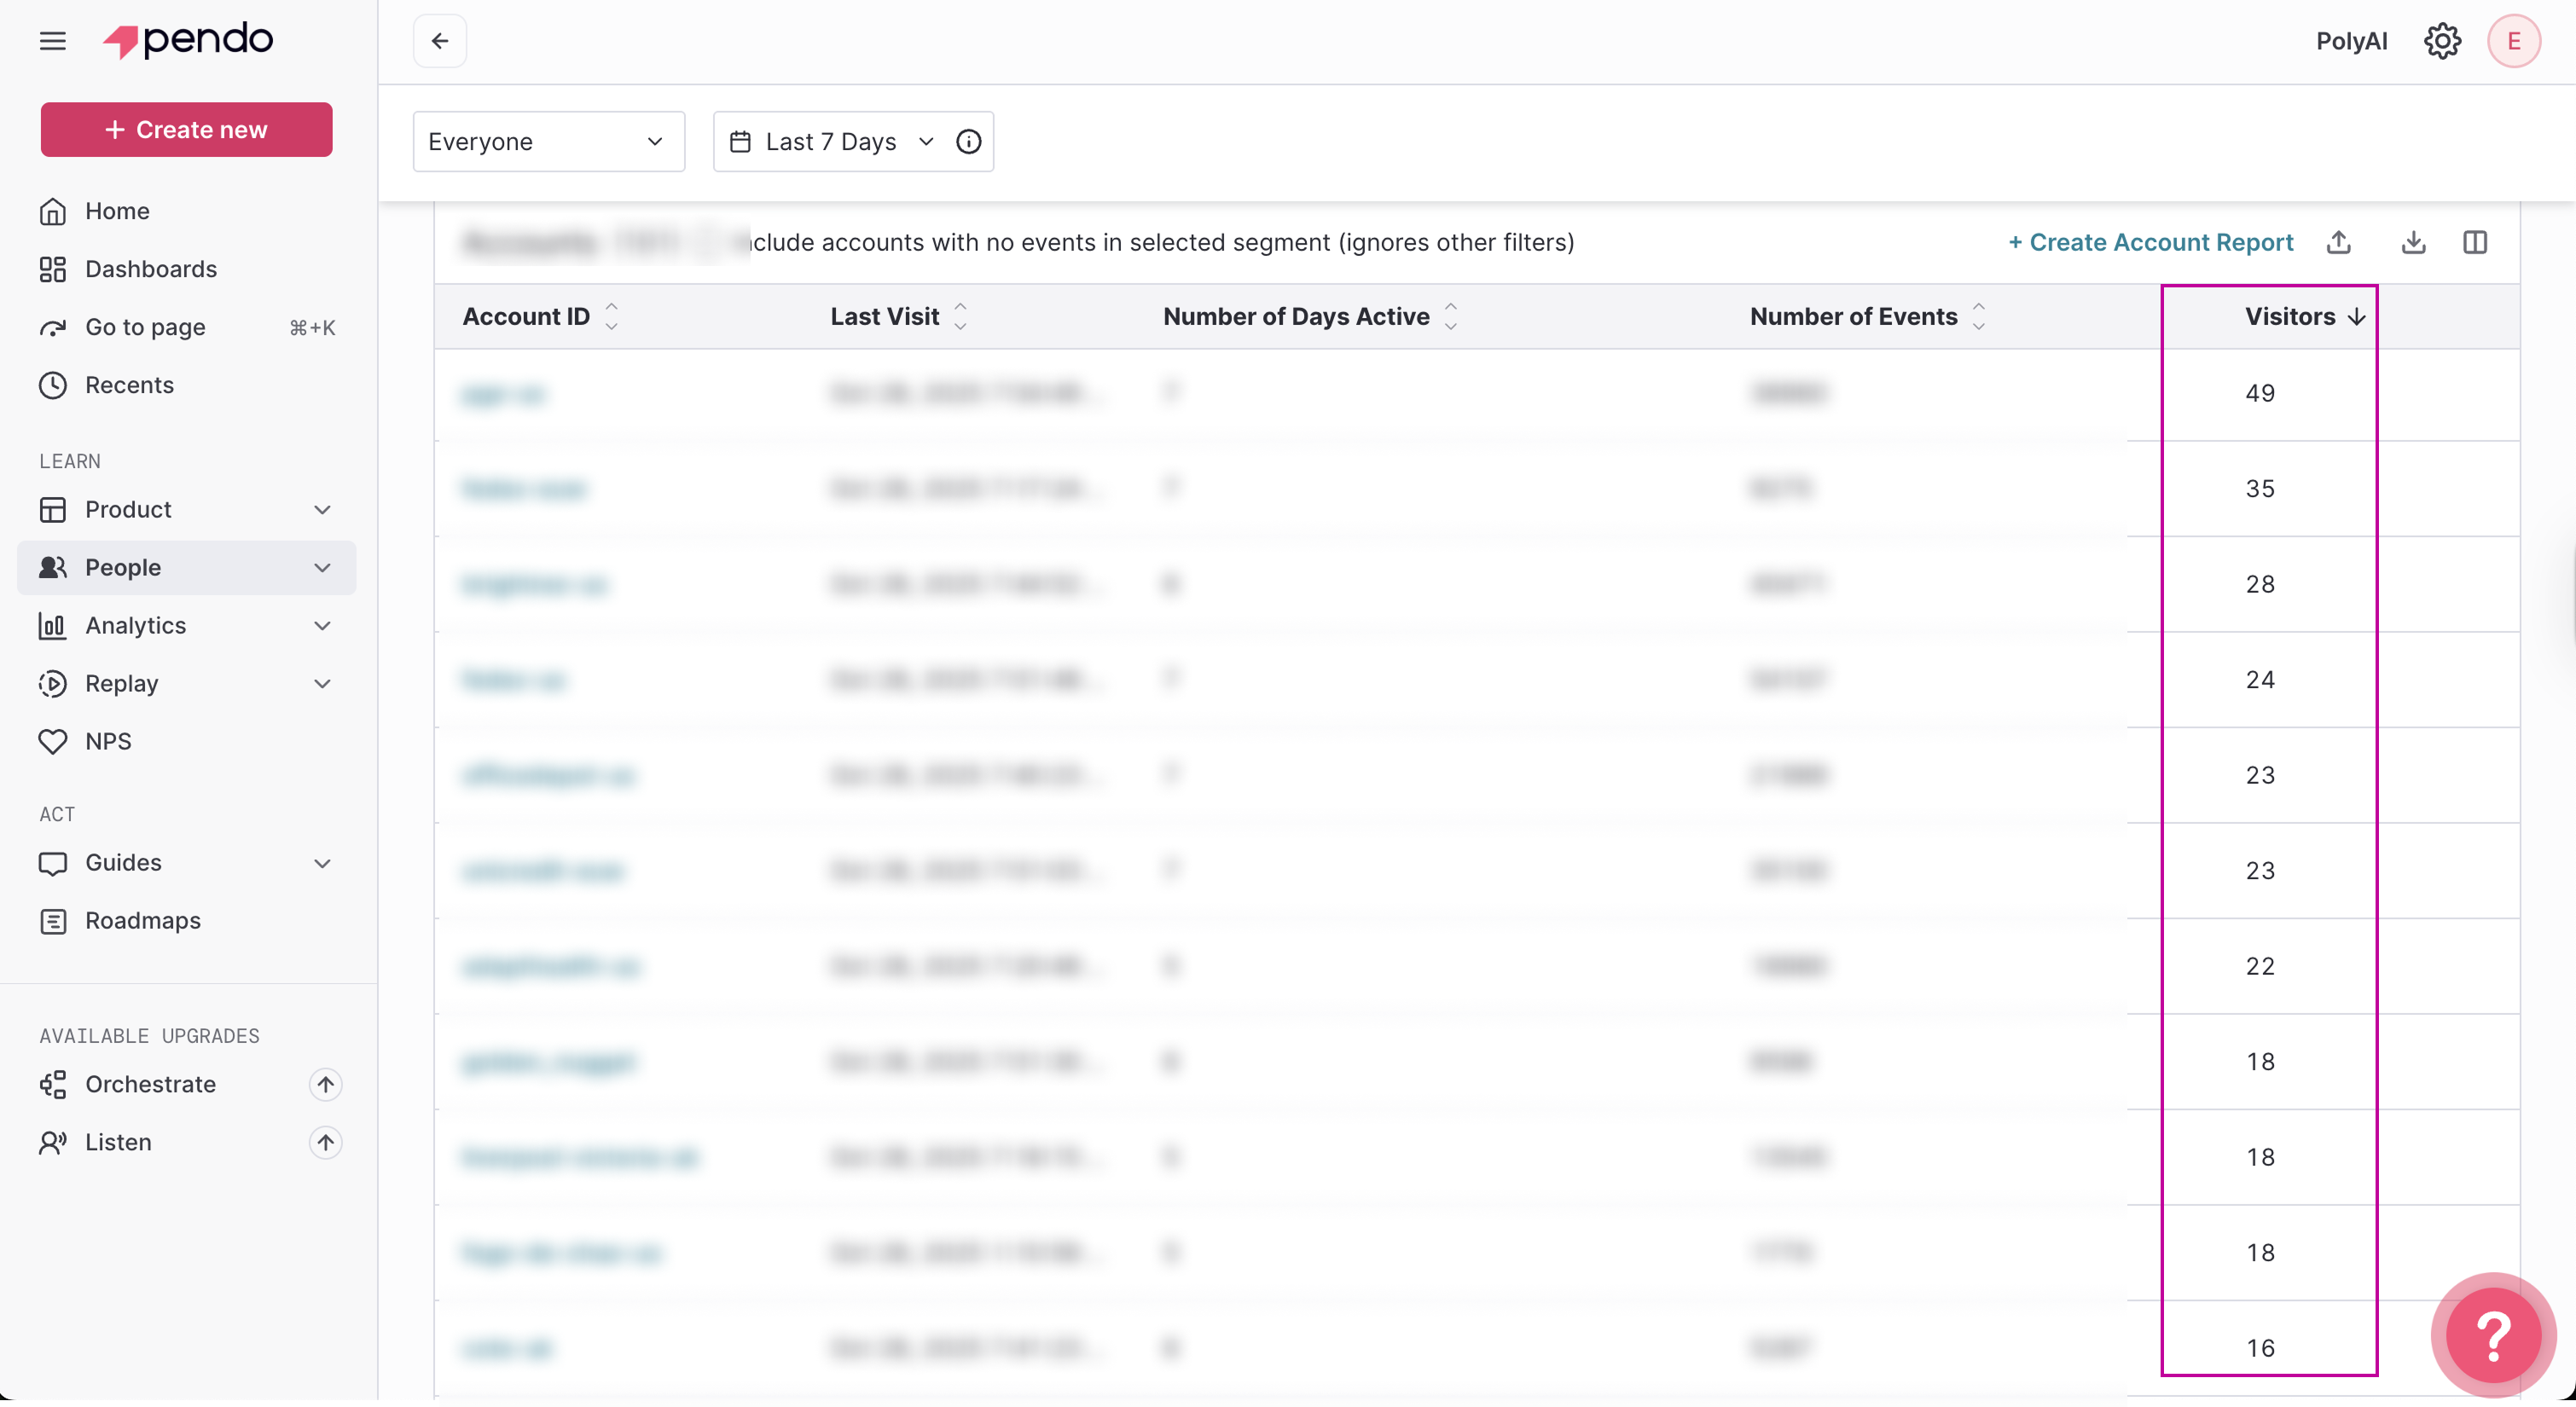The image size is (2576, 1407).
Task: Click the Create new button
Action: click(x=186, y=129)
